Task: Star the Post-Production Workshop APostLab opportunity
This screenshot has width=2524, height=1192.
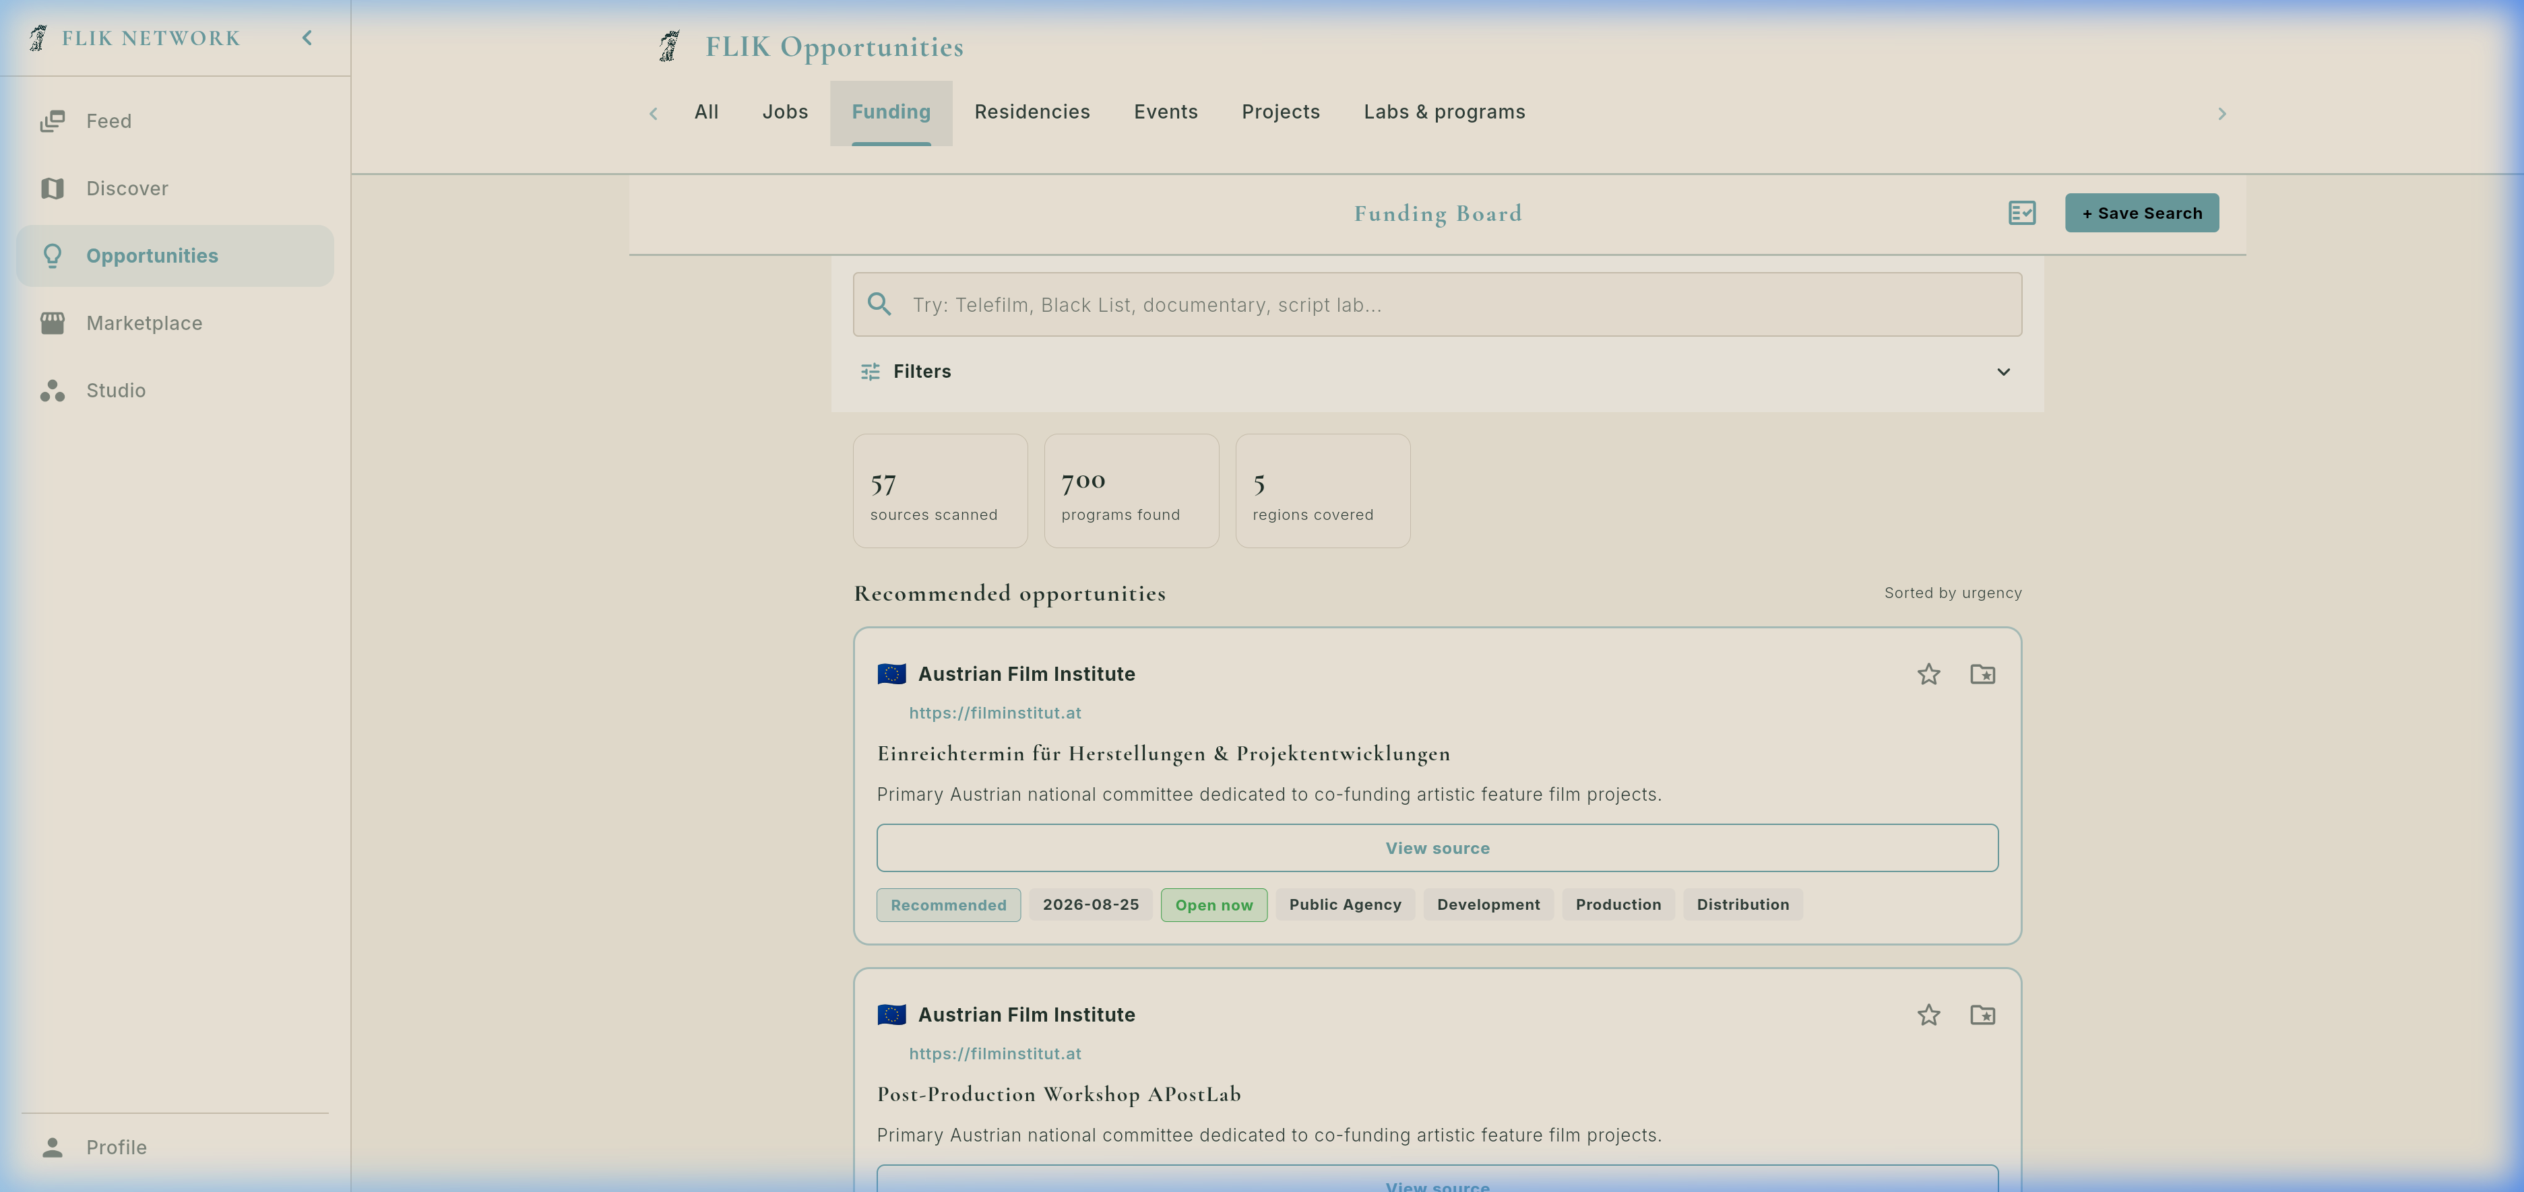Action: 1928,1015
